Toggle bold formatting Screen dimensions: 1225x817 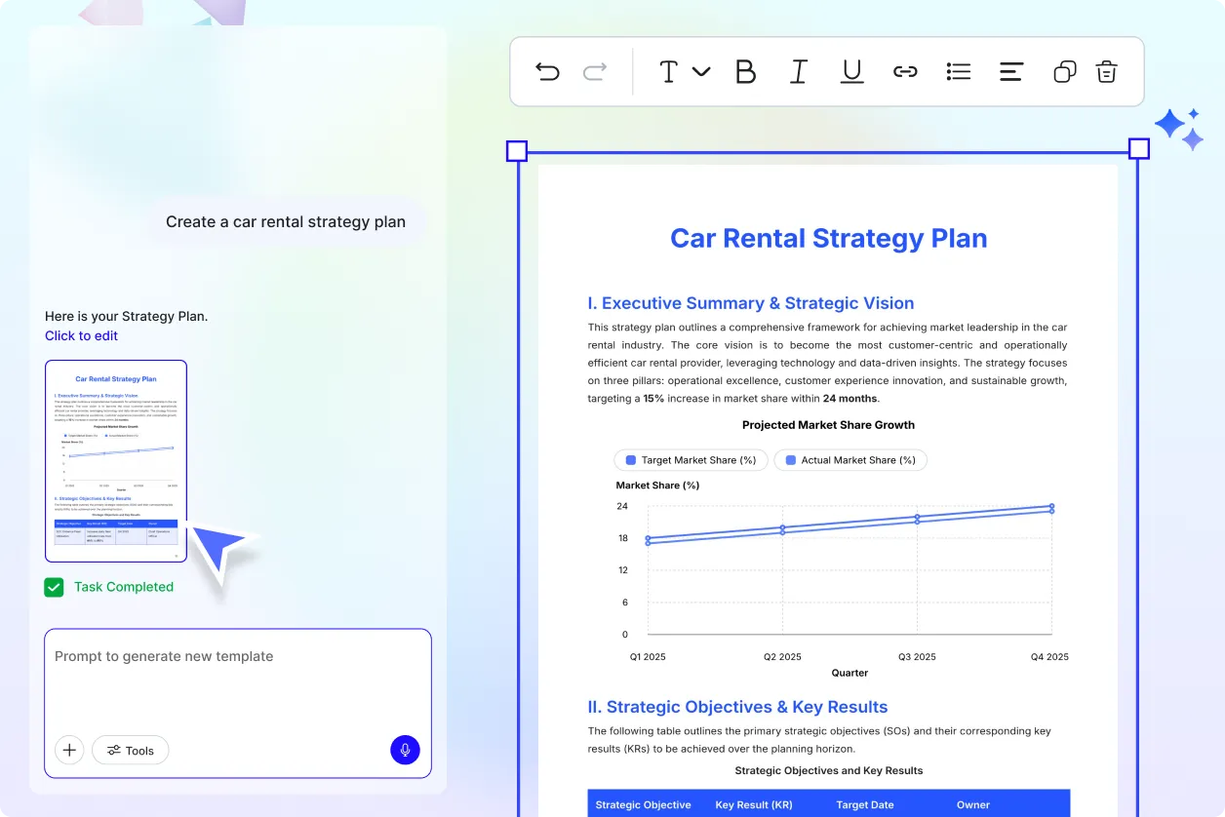tap(745, 71)
